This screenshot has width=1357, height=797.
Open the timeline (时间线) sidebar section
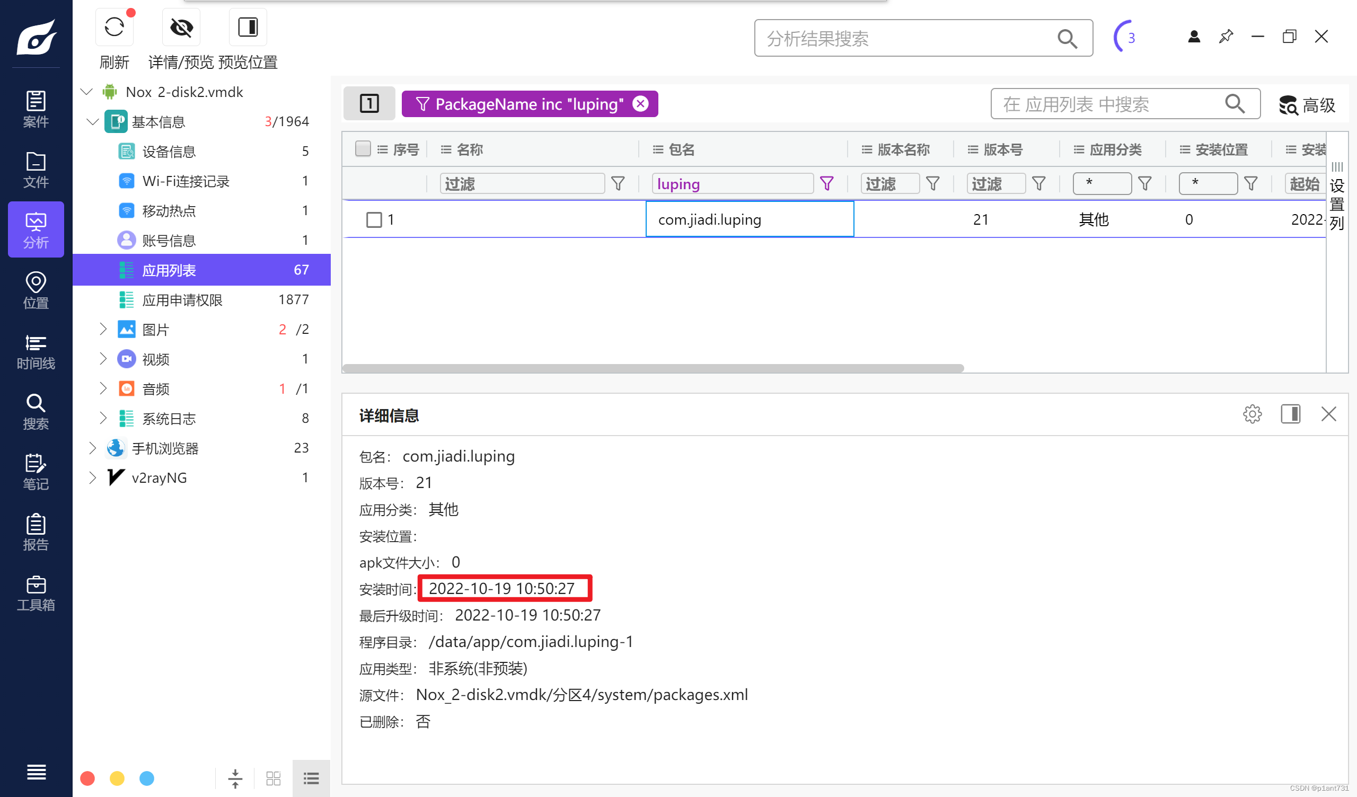(x=36, y=351)
